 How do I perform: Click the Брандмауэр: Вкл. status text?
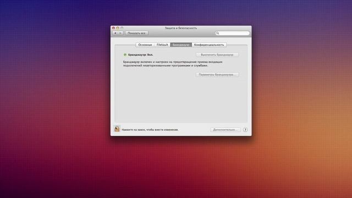point(141,54)
